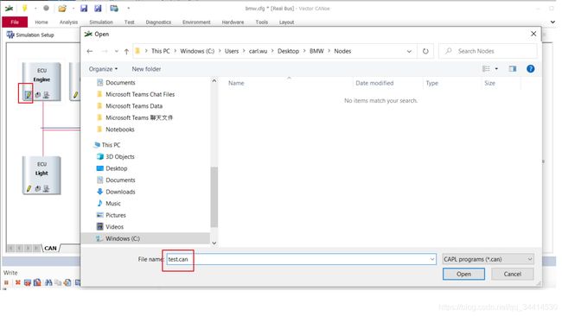Viewport: 562px width, 316px height.
Task: Click the preview pane icon in Open dialog
Action: [513, 69]
